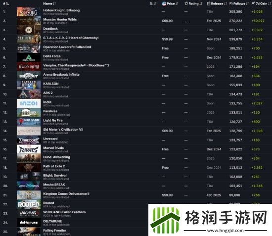Select Silksong 305,390 follows value

click(x=235, y=11)
